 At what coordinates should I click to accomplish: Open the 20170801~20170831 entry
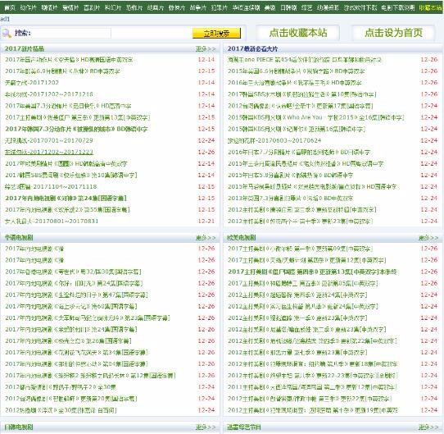coord(52,222)
